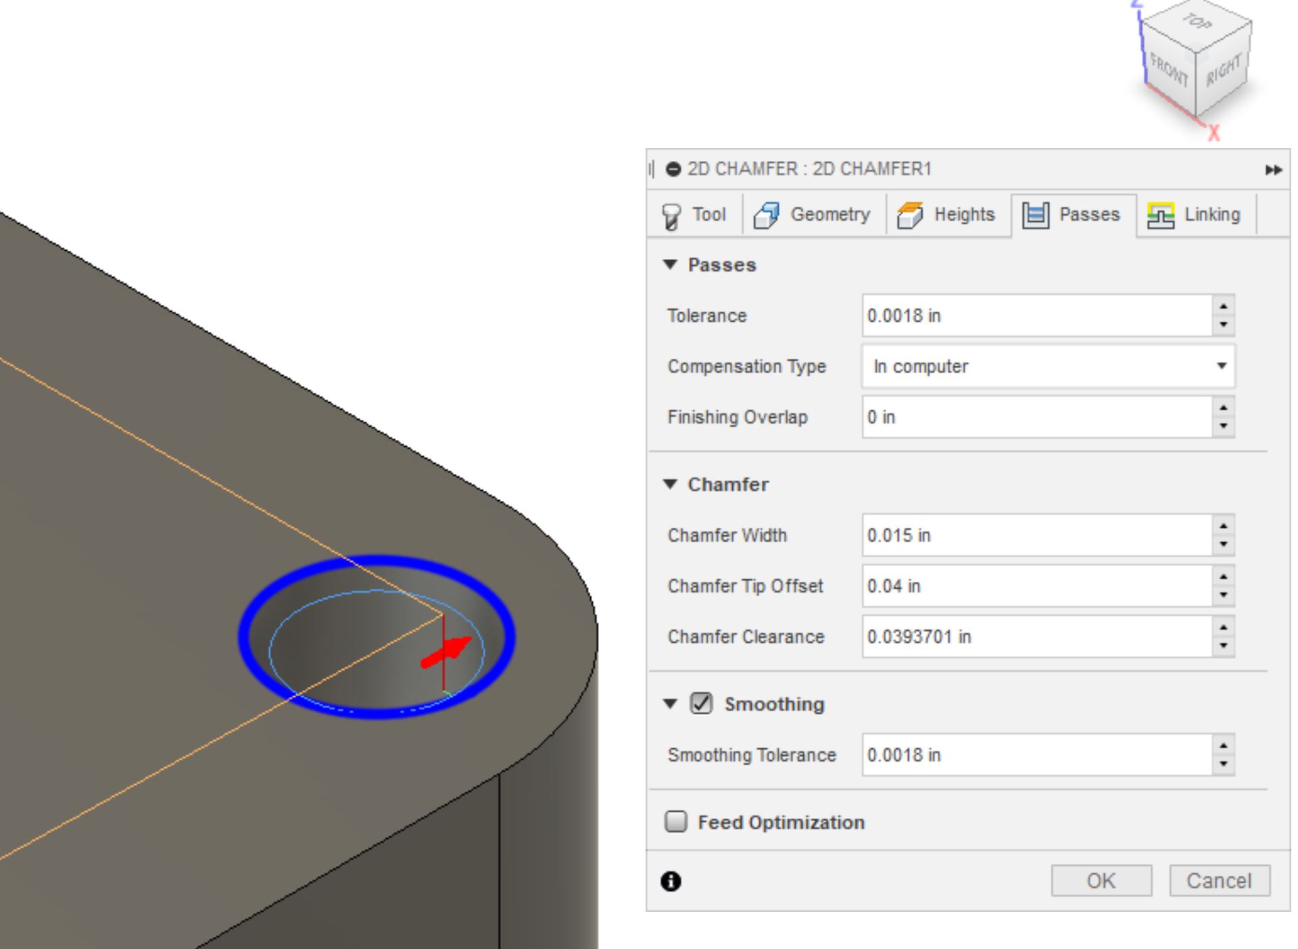The width and height of the screenshot is (1298, 949).
Task: Click the suppress toggle beside 2D CHAMFER1 title
Action: [673, 169]
